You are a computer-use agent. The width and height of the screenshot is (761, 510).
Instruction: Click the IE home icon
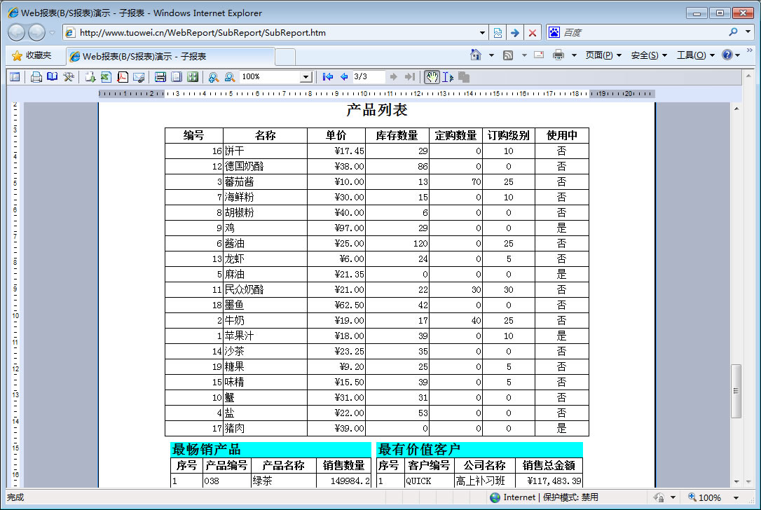[476, 55]
